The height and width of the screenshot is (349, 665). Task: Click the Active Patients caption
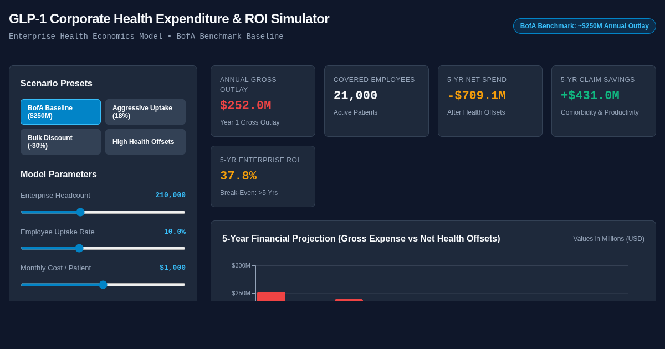pyautogui.click(x=356, y=112)
